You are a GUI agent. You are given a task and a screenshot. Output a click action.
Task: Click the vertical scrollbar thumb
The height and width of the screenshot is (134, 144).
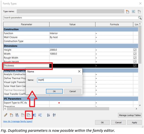(140, 45)
